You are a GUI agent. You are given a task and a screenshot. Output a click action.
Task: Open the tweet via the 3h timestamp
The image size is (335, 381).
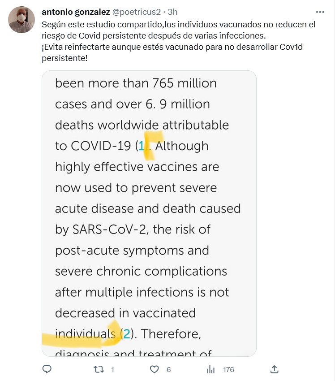[x=172, y=12]
